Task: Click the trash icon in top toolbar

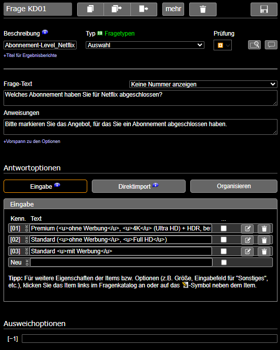Action: tap(203, 9)
